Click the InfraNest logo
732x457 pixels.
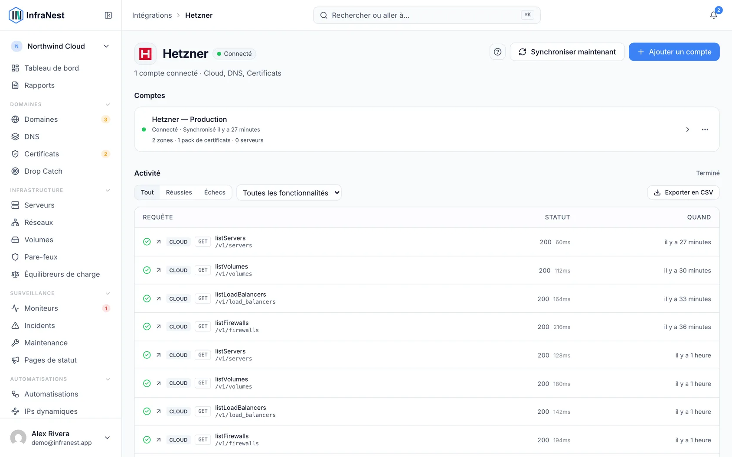(x=36, y=15)
